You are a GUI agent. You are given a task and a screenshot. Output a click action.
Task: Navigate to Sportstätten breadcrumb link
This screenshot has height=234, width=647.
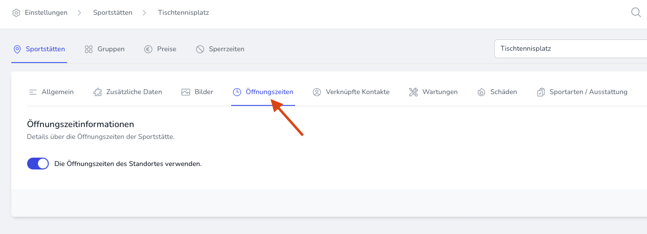click(112, 13)
